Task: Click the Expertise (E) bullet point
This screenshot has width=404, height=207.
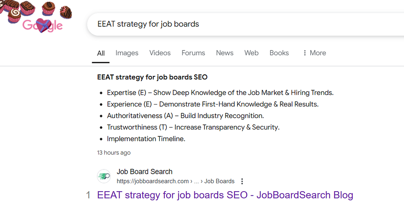Action: point(220,93)
